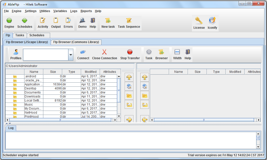Image resolution: width=267 pixels, height=160 pixels.
Task: Launch the Demo icon
Action: tap(82, 20)
